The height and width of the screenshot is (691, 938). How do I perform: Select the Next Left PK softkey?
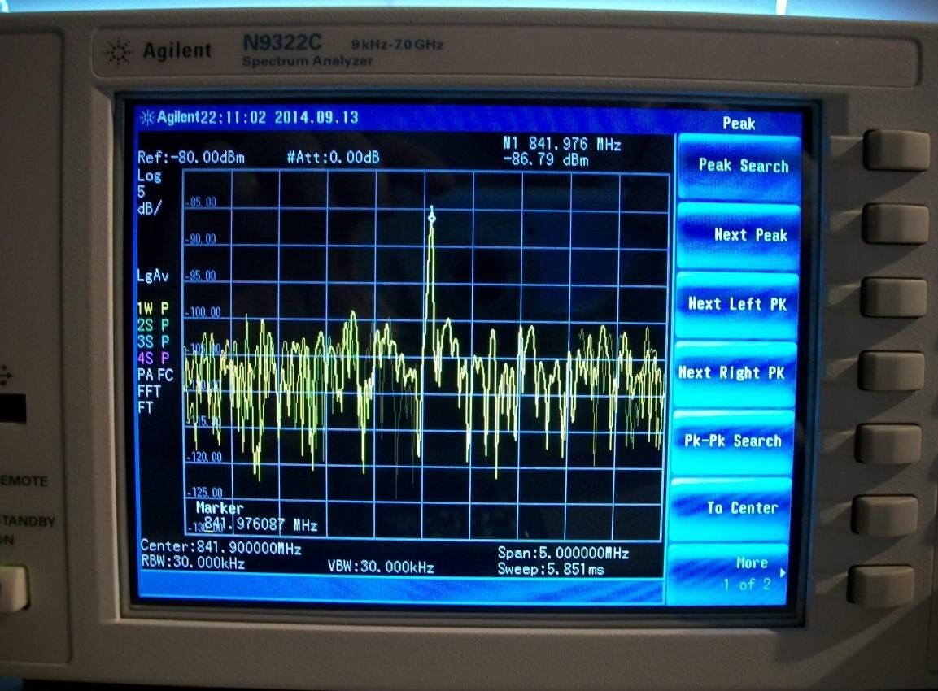pyautogui.click(x=738, y=304)
